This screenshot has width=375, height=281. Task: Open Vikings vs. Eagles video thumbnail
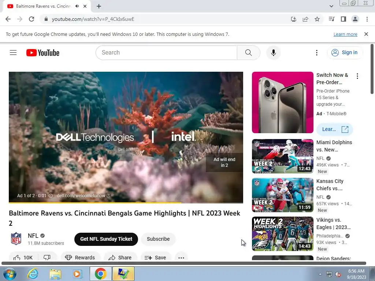click(282, 234)
